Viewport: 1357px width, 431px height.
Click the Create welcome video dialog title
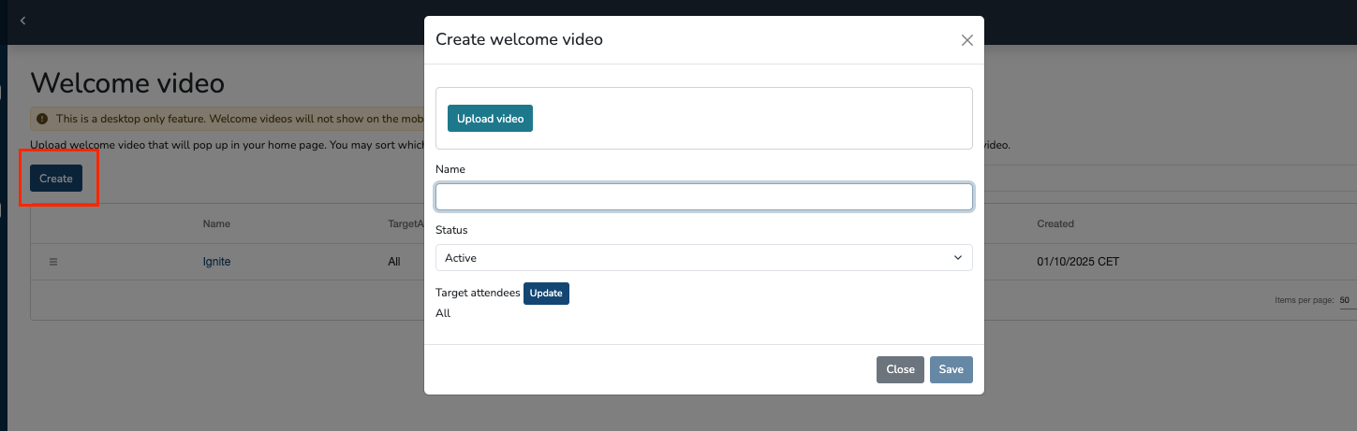(519, 39)
